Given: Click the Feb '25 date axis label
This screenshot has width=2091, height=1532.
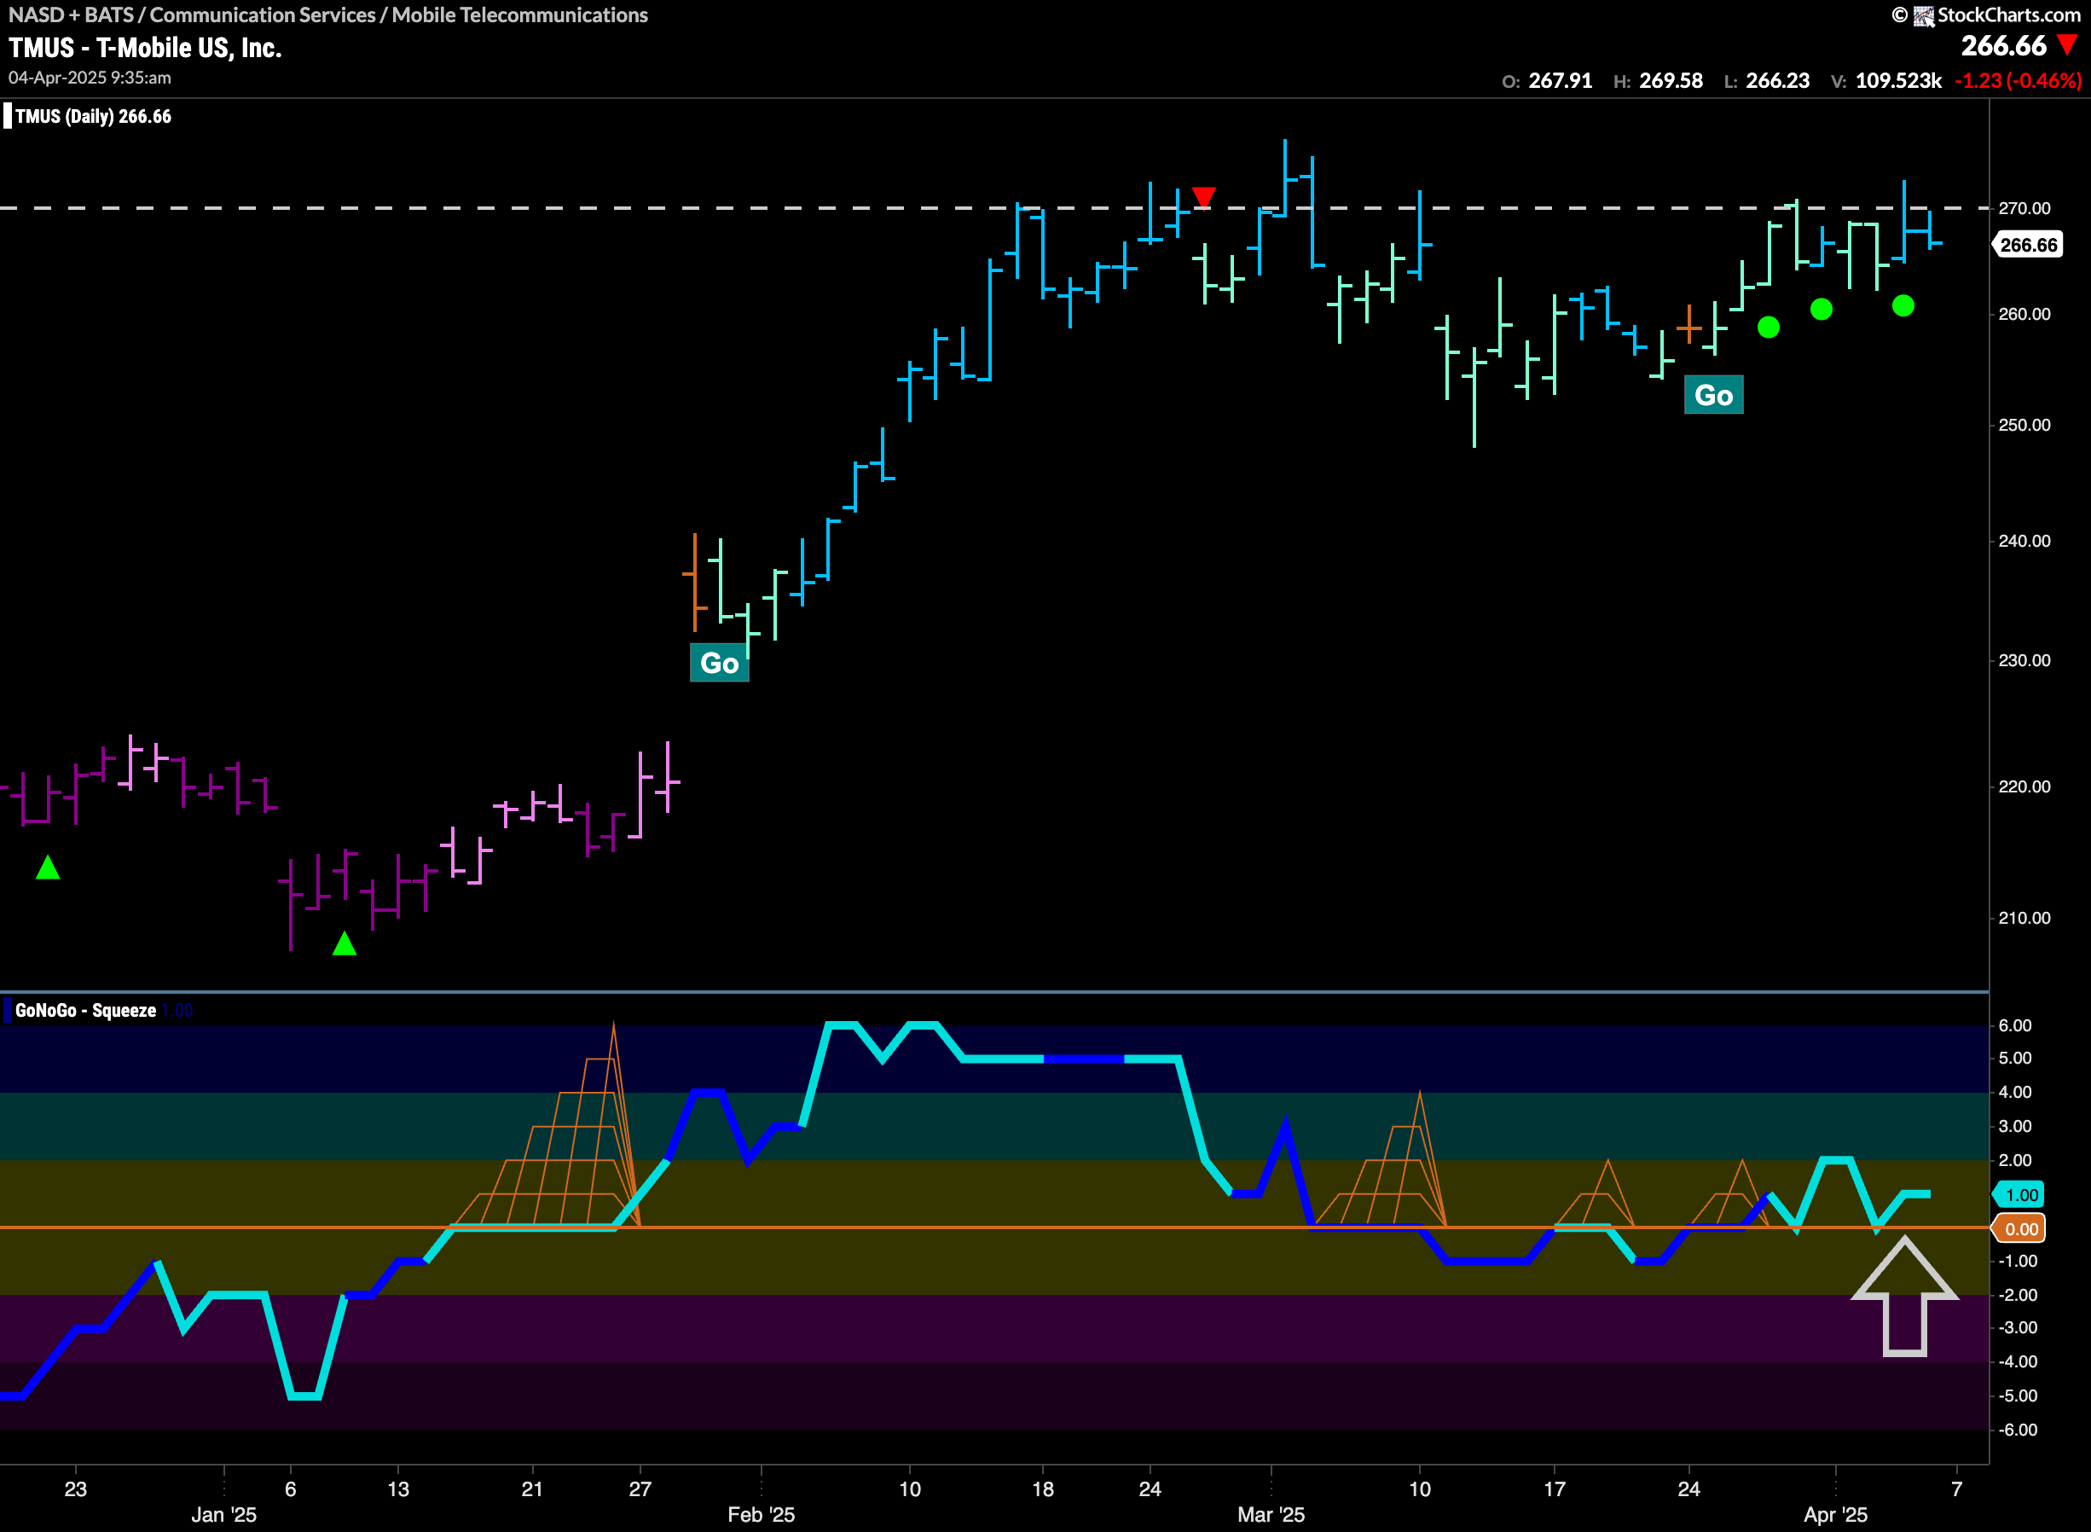Looking at the screenshot, I should pos(761,1515).
